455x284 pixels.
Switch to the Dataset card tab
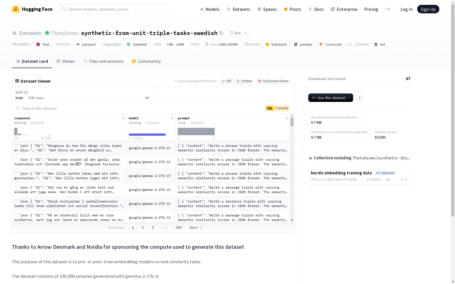point(32,61)
